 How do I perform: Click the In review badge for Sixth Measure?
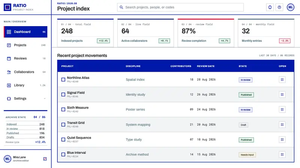pyautogui.click(x=246, y=110)
